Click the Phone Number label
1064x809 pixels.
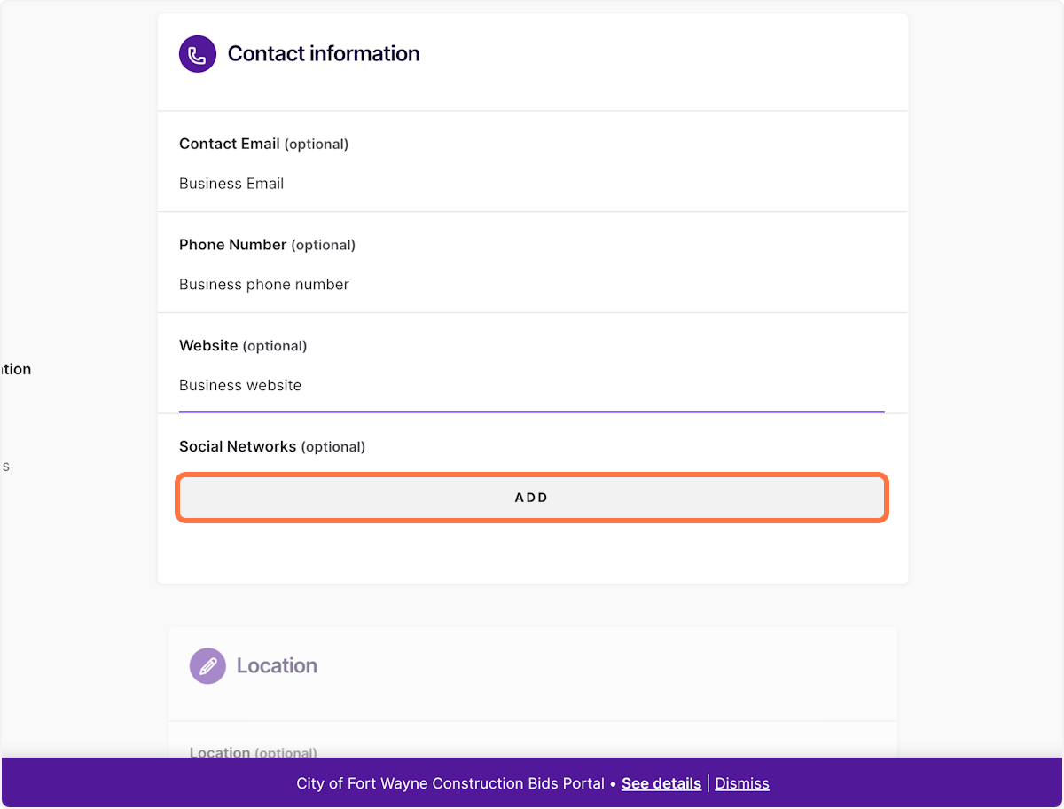233,245
